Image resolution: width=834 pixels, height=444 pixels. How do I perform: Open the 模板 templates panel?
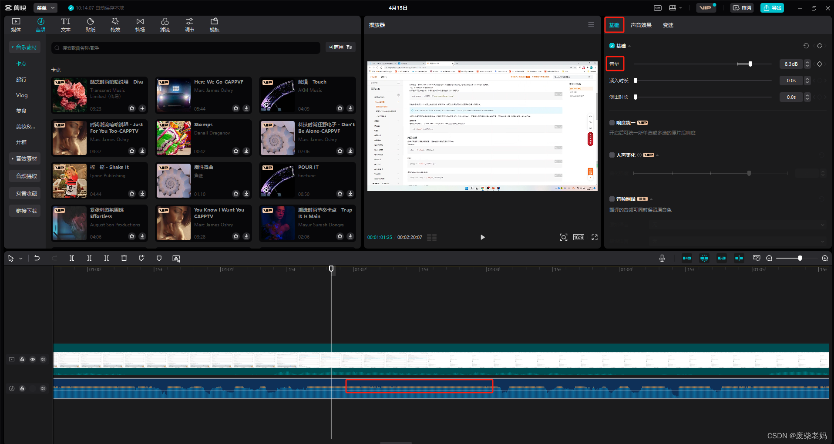(215, 25)
